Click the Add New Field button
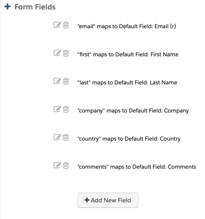205x219 pixels. (x=108, y=200)
